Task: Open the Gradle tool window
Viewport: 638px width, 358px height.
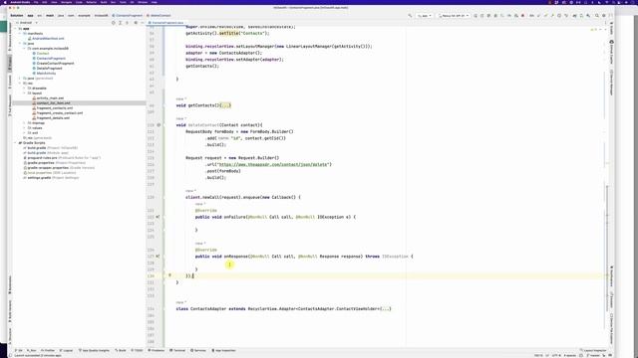Action: (611, 29)
